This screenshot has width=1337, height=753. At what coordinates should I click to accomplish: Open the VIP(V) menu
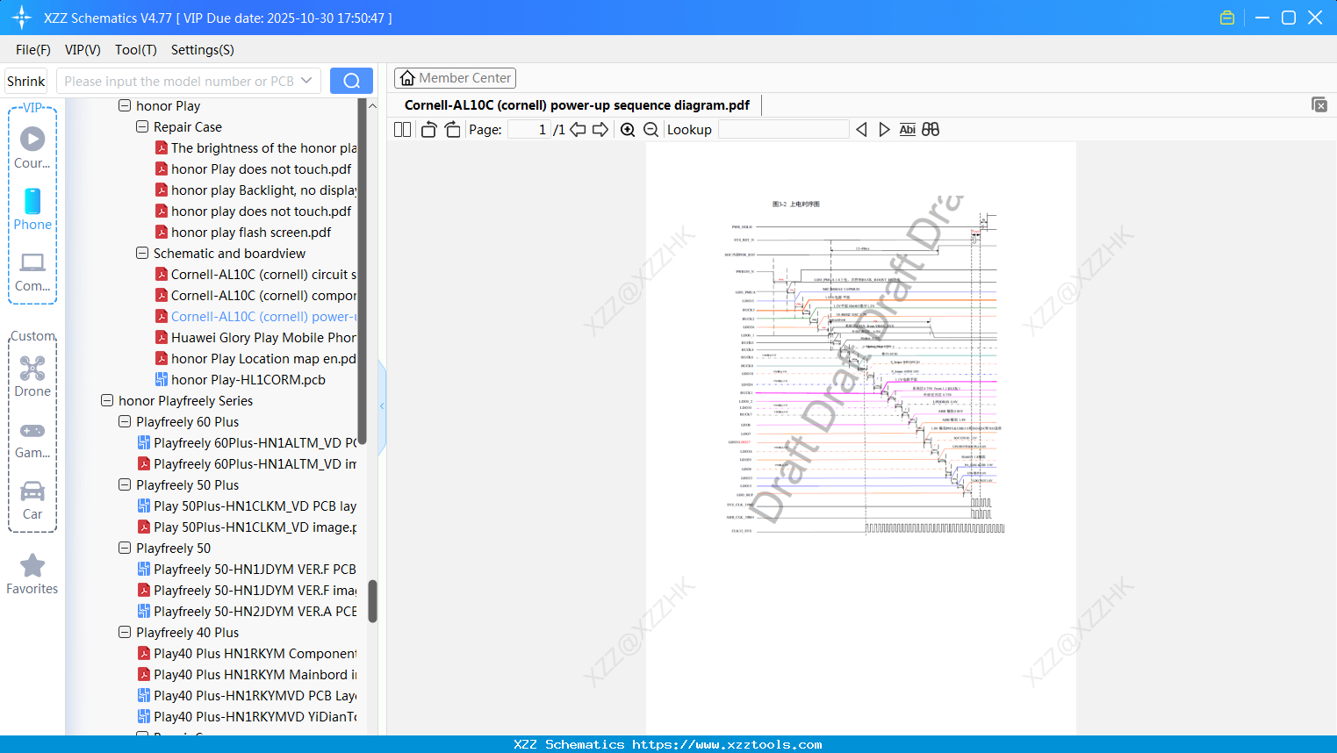click(x=83, y=50)
